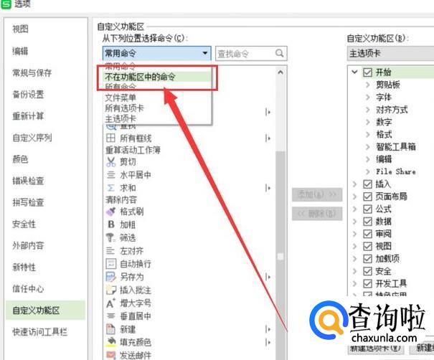This screenshot has width=434, height=360.
Task: Open the 常规与保存 options category
Action: point(32,72)
